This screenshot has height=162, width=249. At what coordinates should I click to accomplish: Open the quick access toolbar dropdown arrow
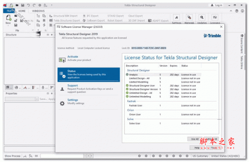tap(51, 5)
